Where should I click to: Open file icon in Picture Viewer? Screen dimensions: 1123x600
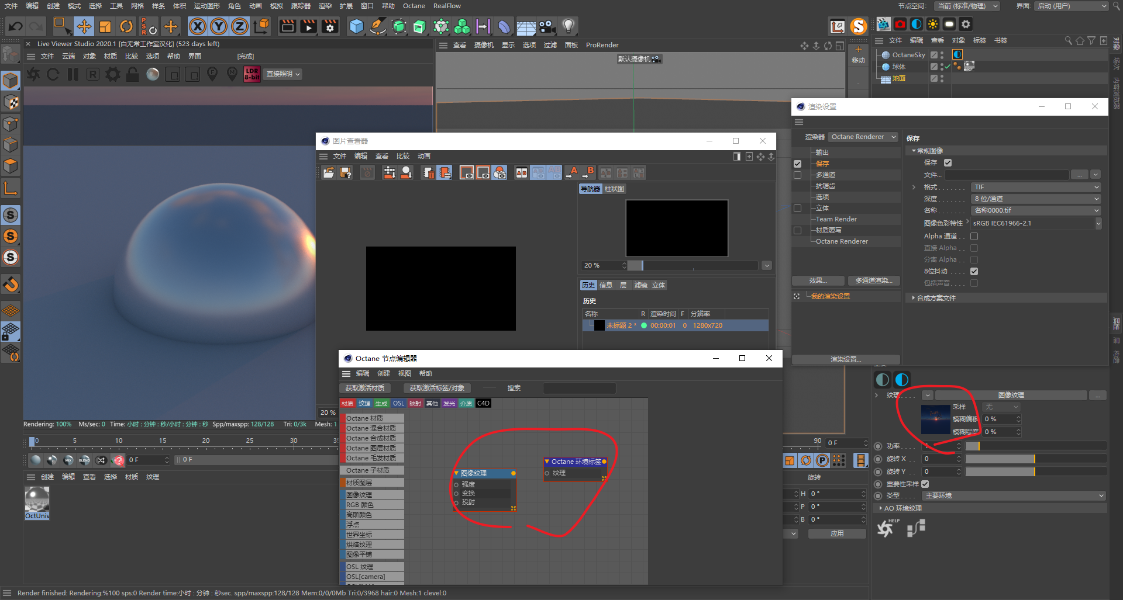click(329, 172)
